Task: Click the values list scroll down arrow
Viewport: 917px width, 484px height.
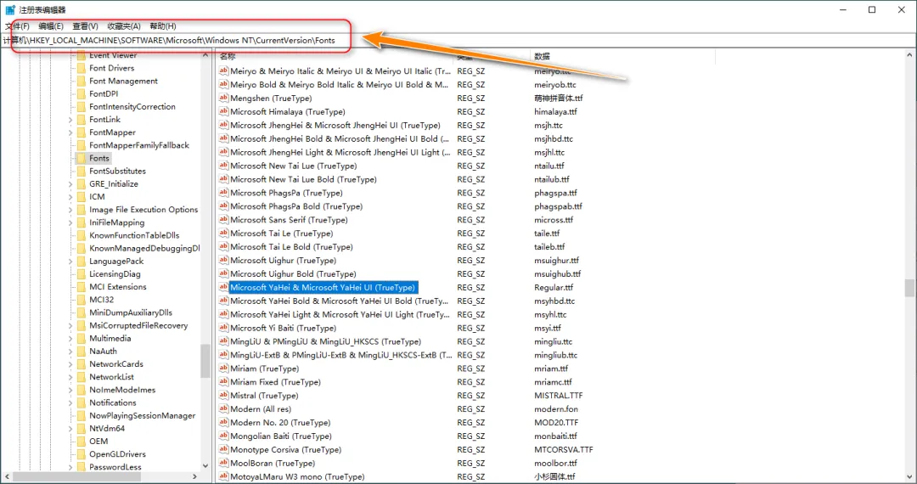Action: (909, 476)
